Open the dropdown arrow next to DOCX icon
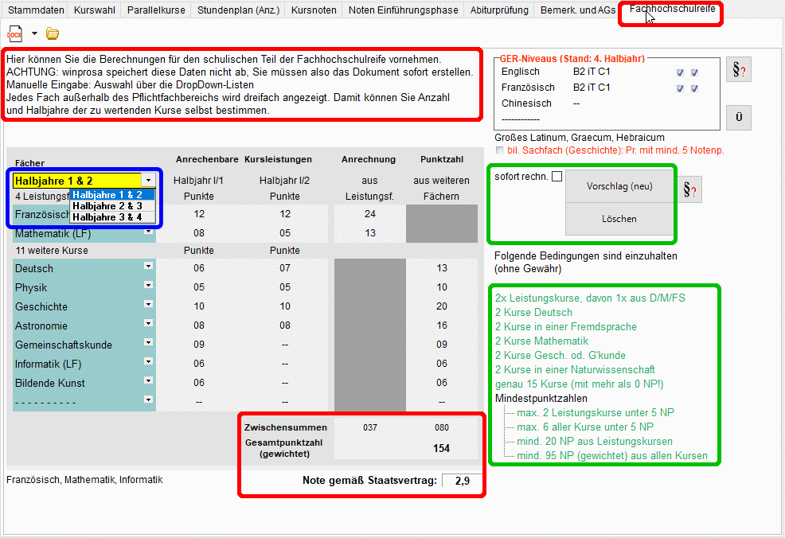The width and height of the screenshot is (785, 538). pyautogui.click(x=34, y=34)
